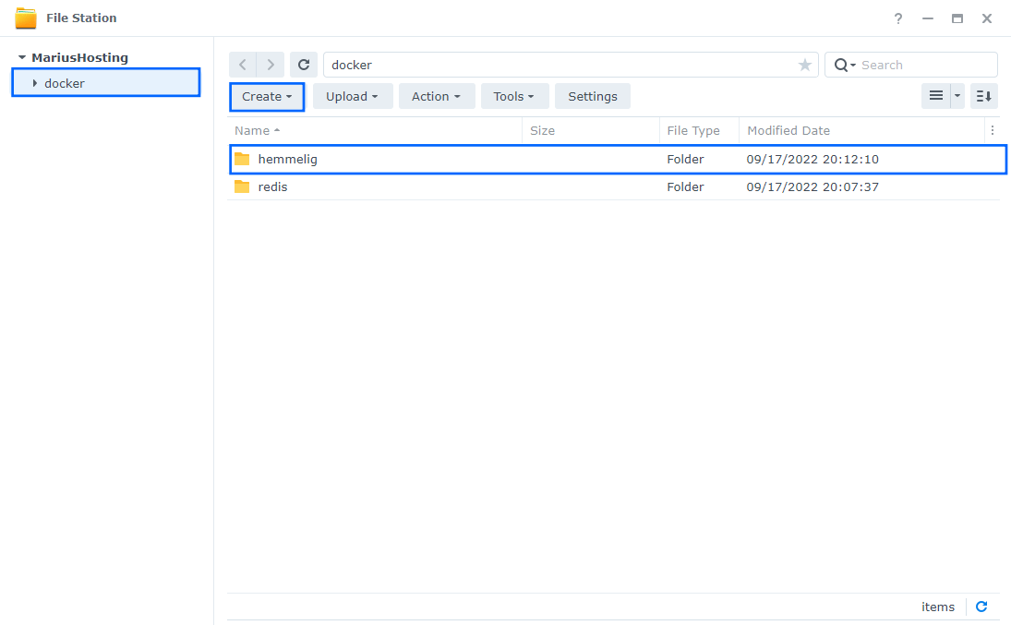Click the back navigation arrow
This screenshot has height=625, width=1011.
[x=242, y=65]
